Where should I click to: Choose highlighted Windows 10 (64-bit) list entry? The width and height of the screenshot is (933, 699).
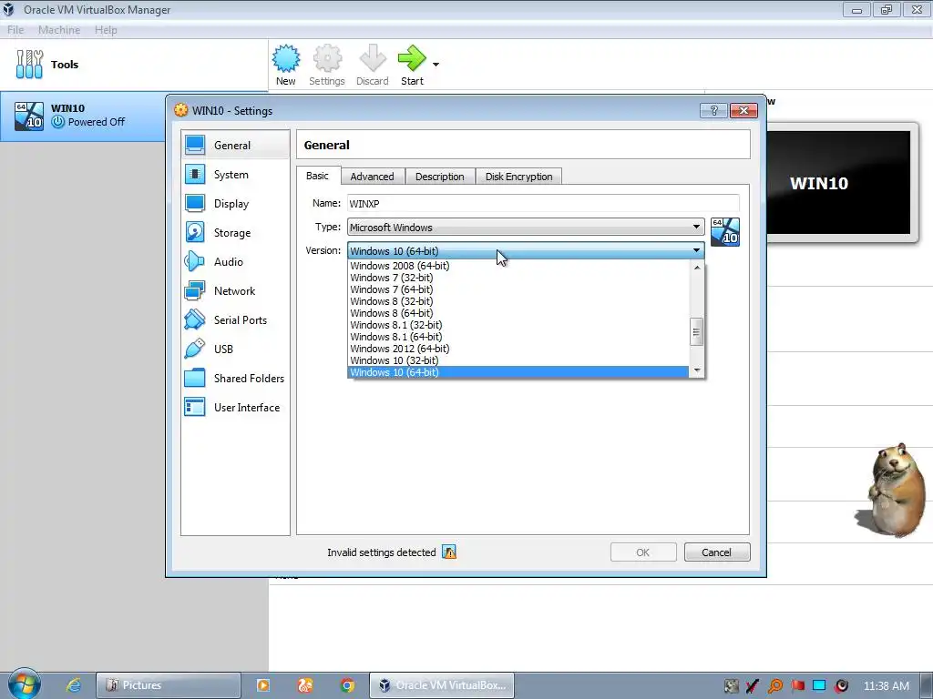(518, 372)
